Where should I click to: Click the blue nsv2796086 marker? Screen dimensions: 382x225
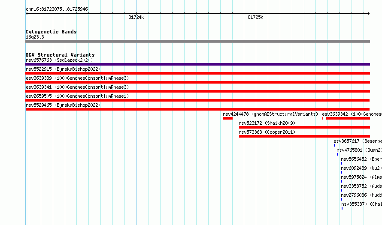(x=342, y=199)
